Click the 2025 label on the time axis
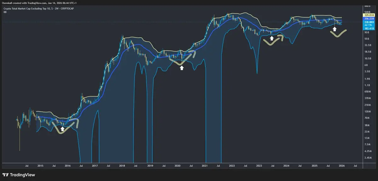 point(314,165)
